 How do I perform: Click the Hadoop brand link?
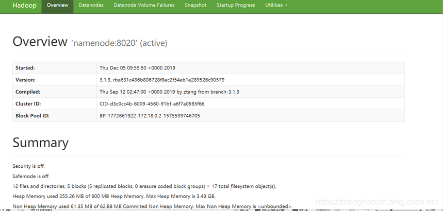pyautogui.click(x=24, y=5)
